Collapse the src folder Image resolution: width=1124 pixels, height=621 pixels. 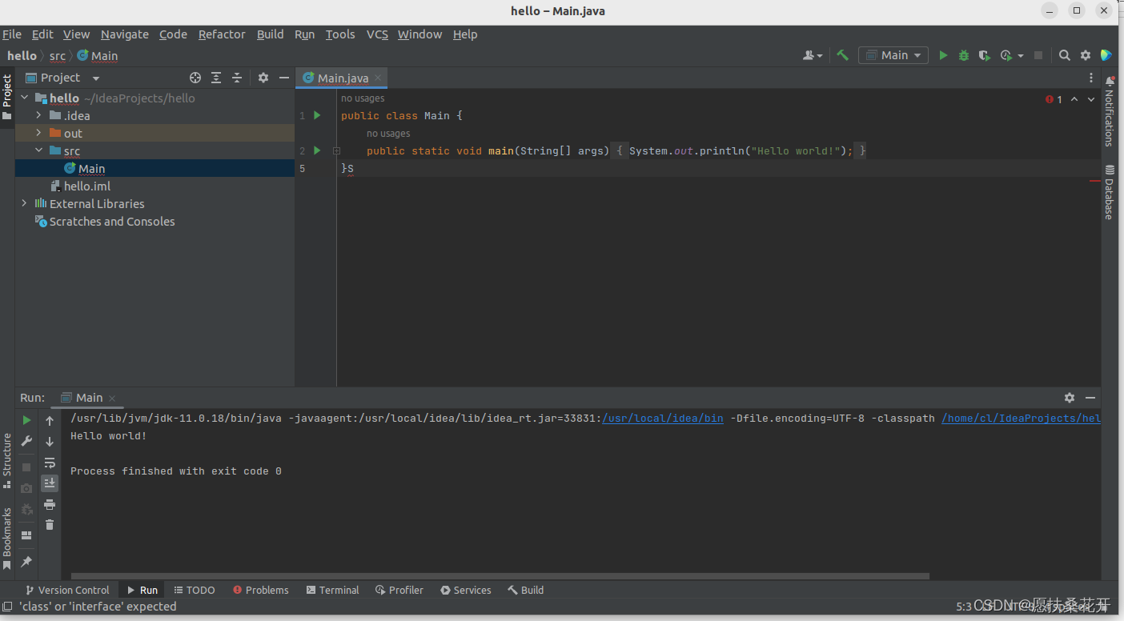point(38,150)
